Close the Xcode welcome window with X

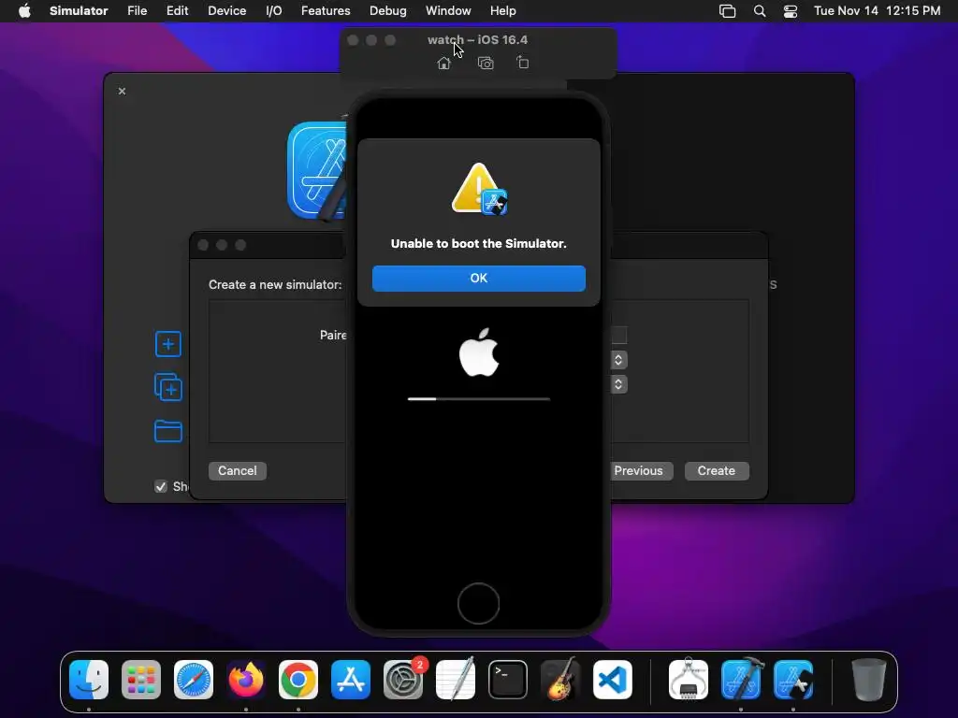point(123,91)
